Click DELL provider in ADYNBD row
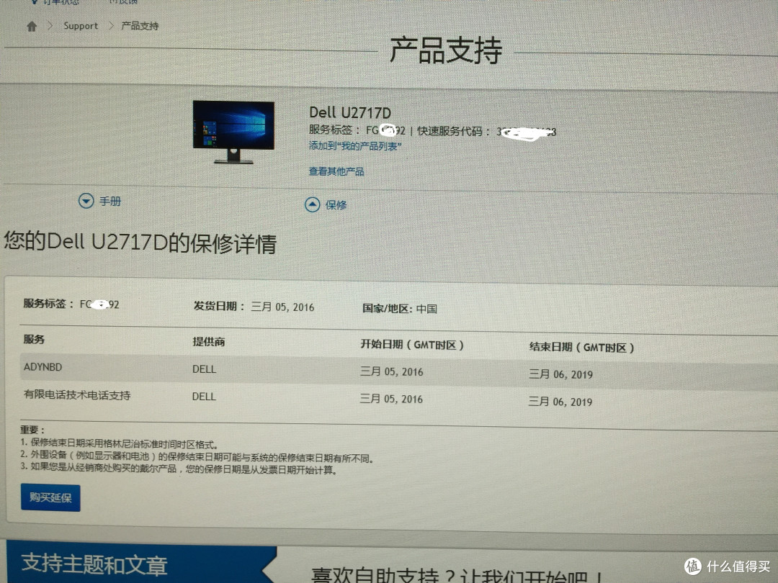The width and height of the screenshot is (778, 583). [x=204, y=369]
